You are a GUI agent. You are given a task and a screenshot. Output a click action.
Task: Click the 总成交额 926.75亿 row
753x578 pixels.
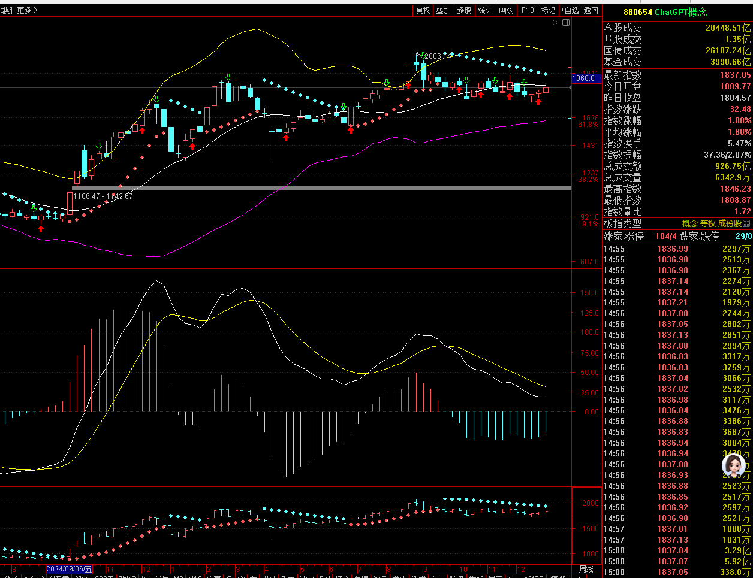[x=677, y=166]
